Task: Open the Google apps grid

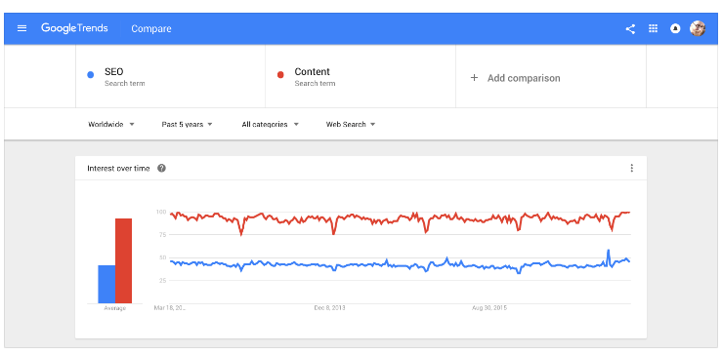Action: [x=653, y=28]
